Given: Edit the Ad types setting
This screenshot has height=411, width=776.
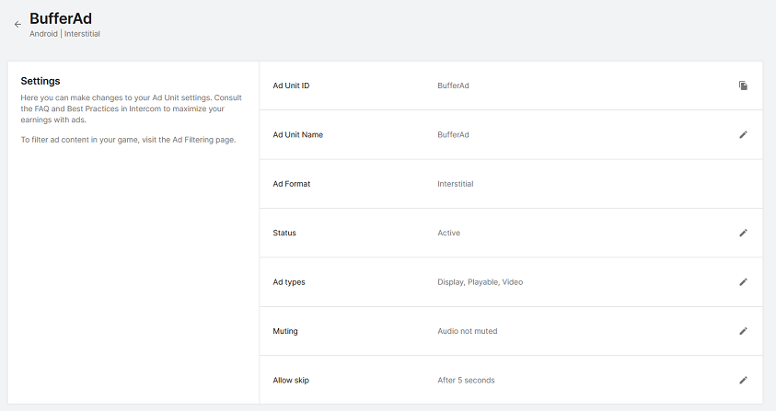Looking at the screenshot, I should [743, 282].
